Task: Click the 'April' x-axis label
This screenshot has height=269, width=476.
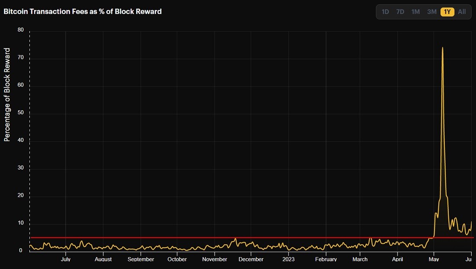Action: point(397,259)
